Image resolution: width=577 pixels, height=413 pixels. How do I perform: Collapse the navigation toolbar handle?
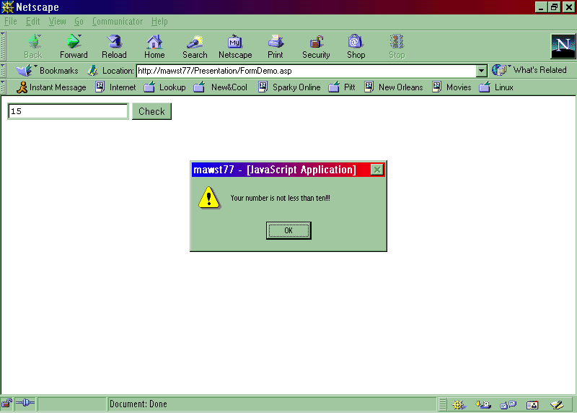point(3,45)
